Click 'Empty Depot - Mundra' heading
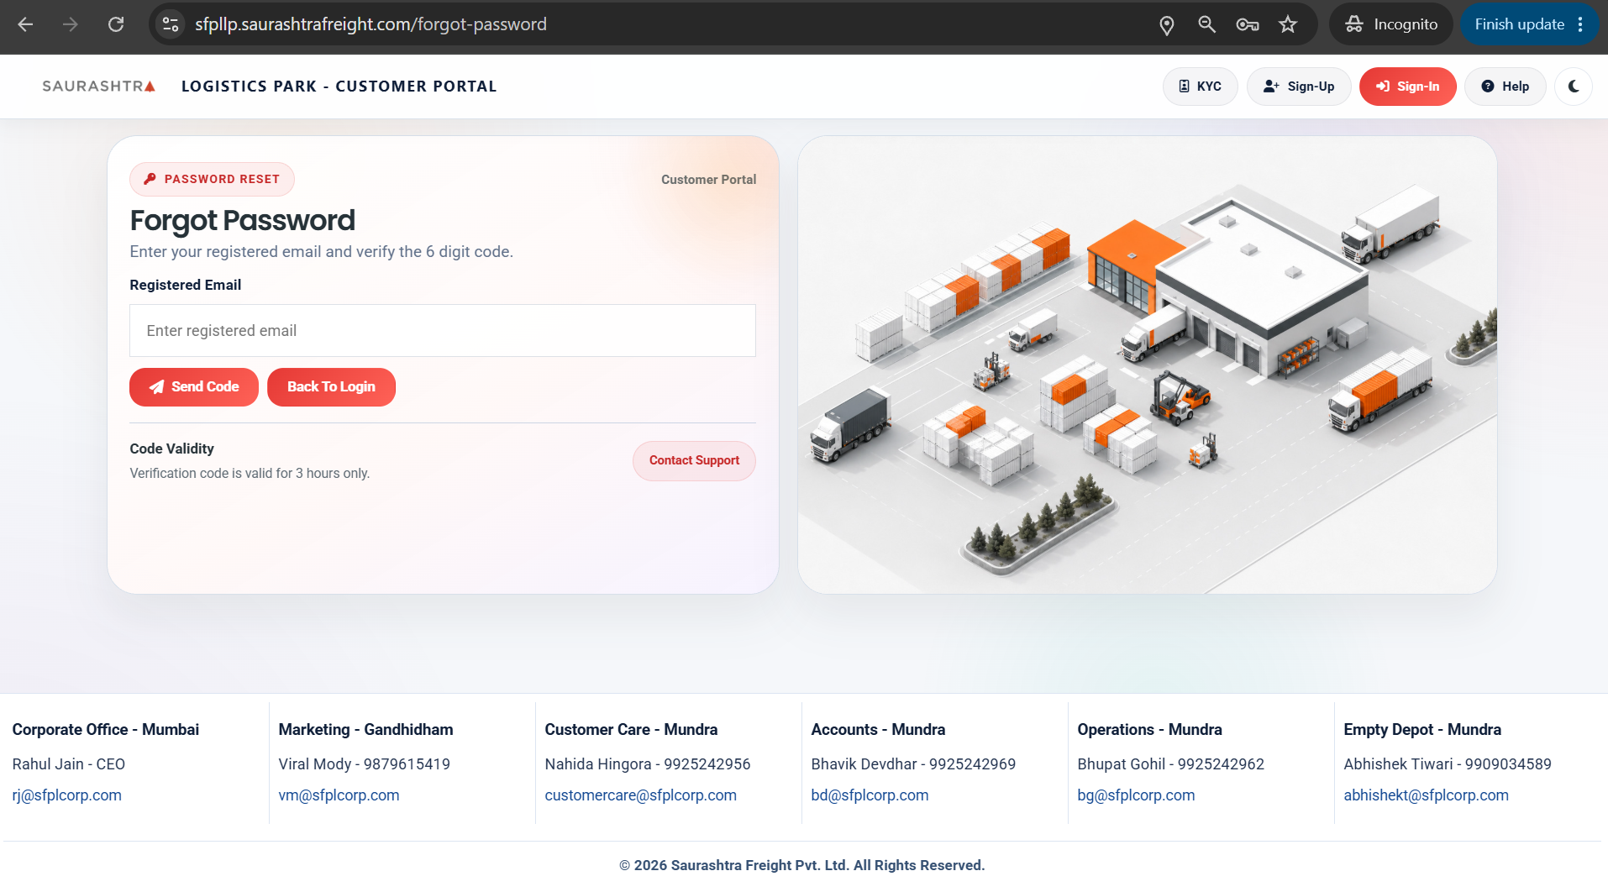The image size is (1608, 892). (x=1423, y=730)
